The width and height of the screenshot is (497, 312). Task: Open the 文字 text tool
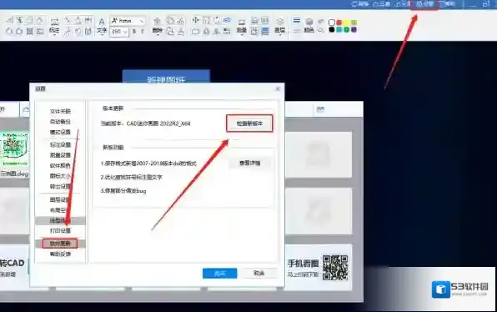click(102, 26)
